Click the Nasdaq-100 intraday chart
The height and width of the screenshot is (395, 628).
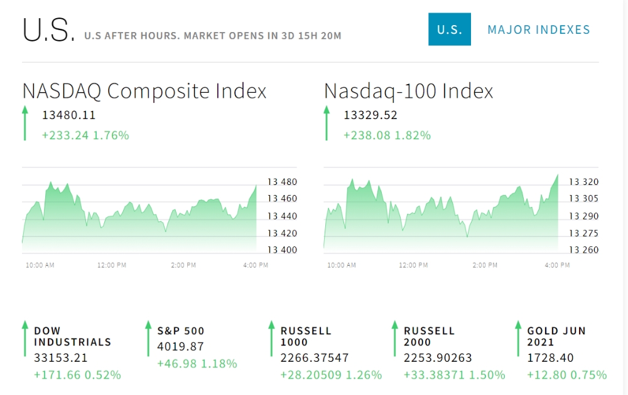[x=441, y=216]
